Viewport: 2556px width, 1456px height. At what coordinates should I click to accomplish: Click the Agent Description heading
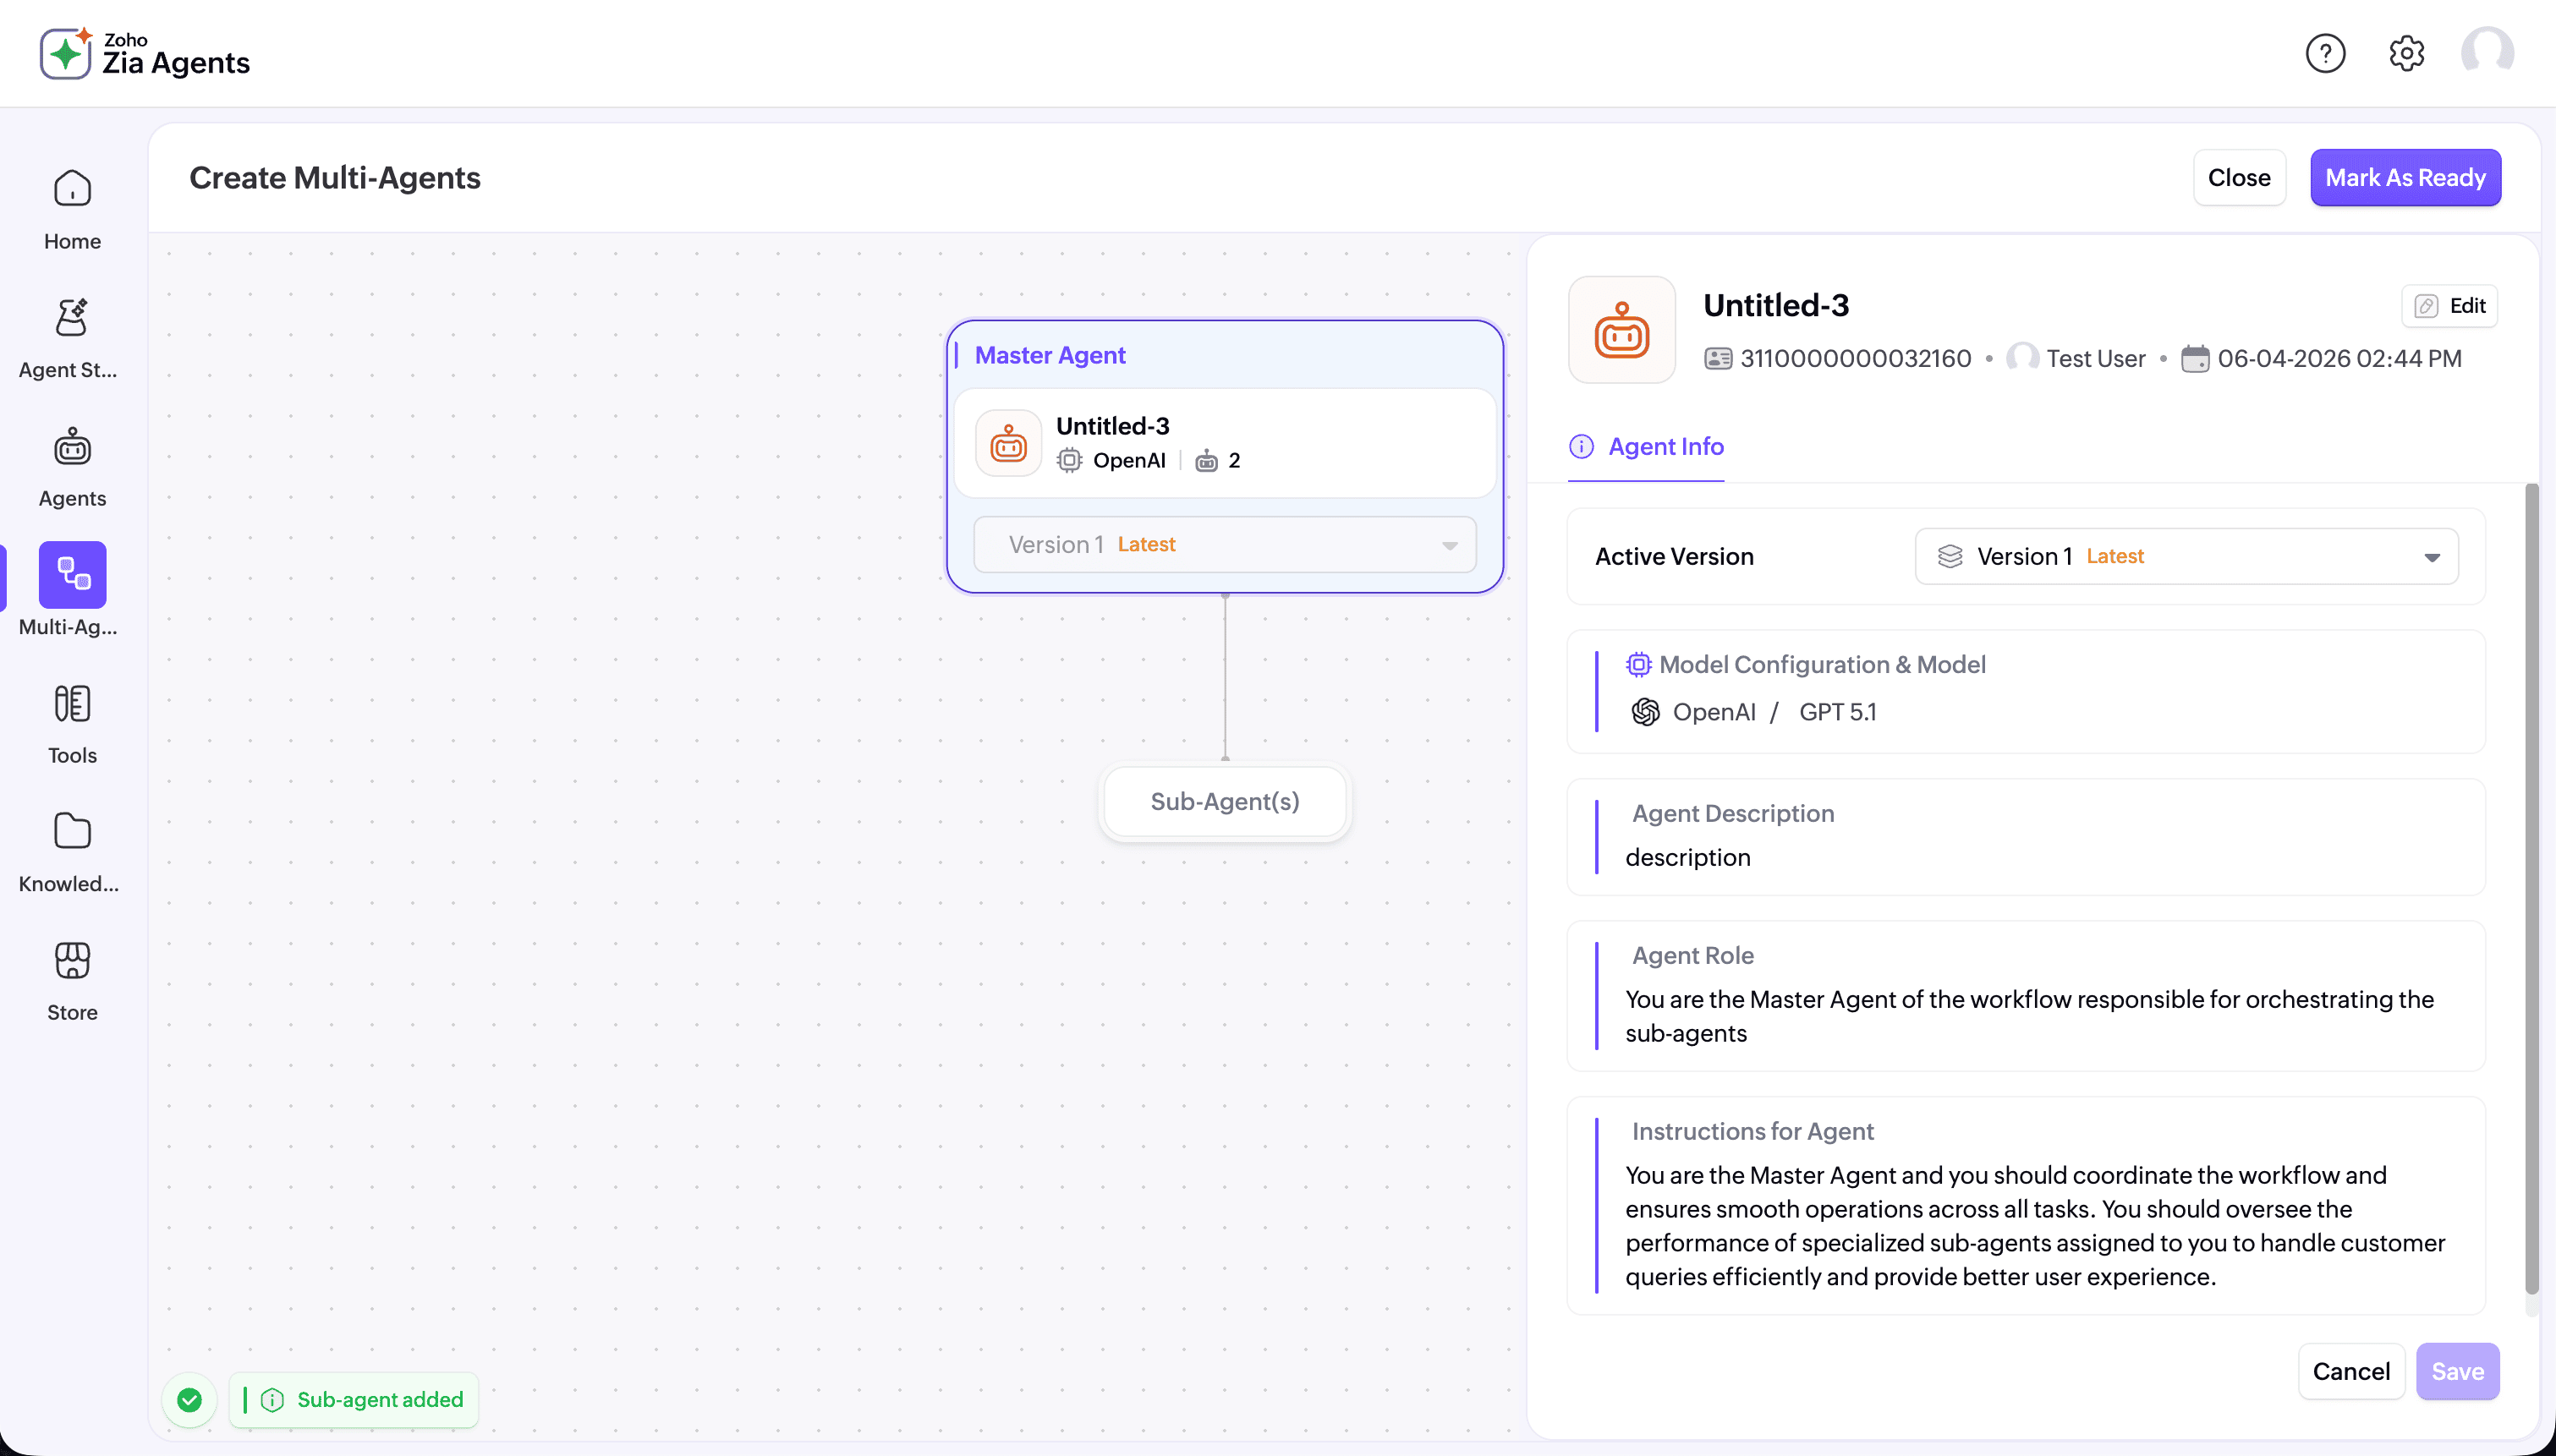[x=1733, y=814]
